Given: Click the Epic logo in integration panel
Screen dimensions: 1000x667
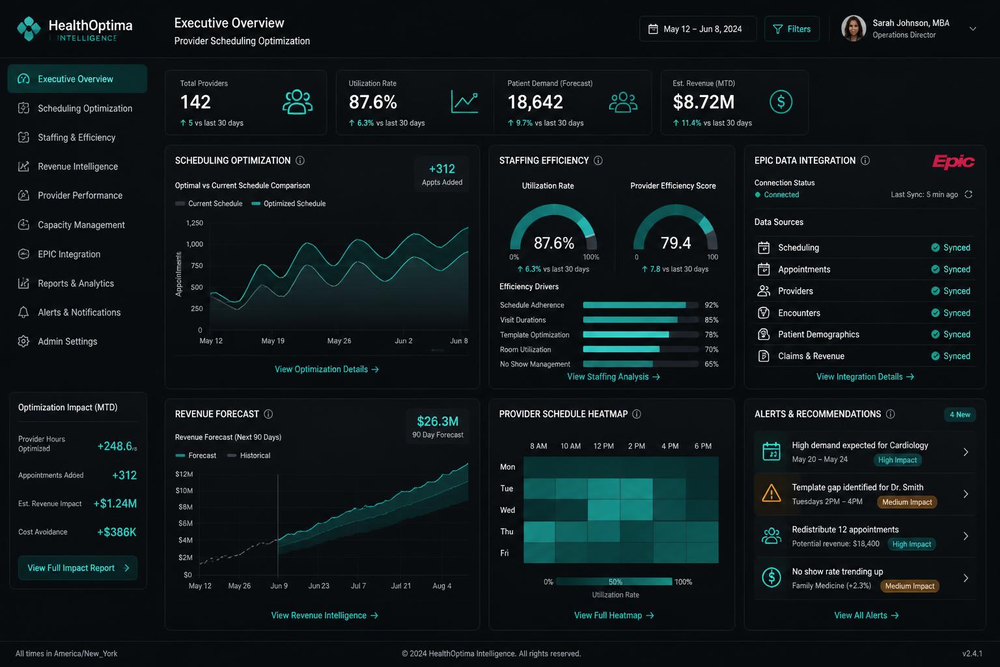Looking at the screenshot, I should (953, 162).
